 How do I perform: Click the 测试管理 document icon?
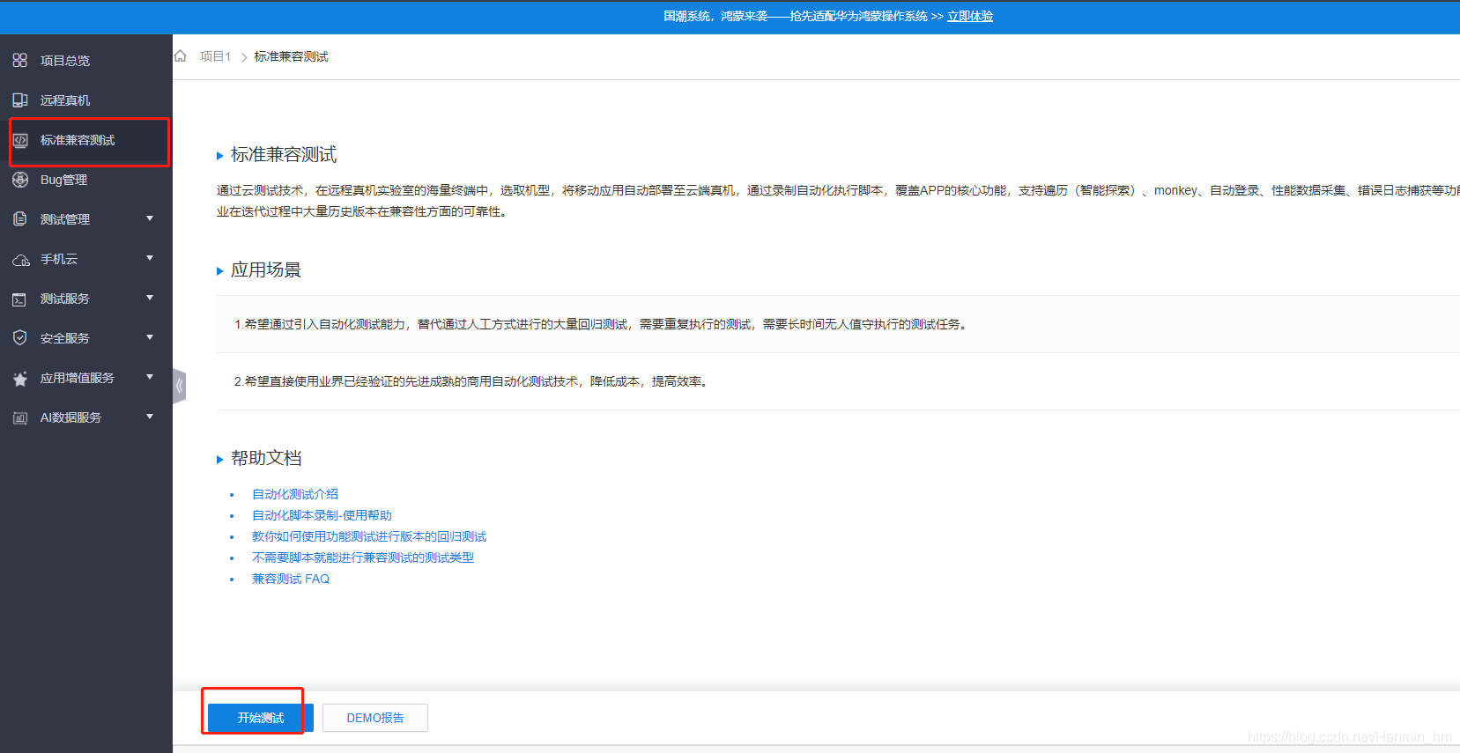pos(19,218)
